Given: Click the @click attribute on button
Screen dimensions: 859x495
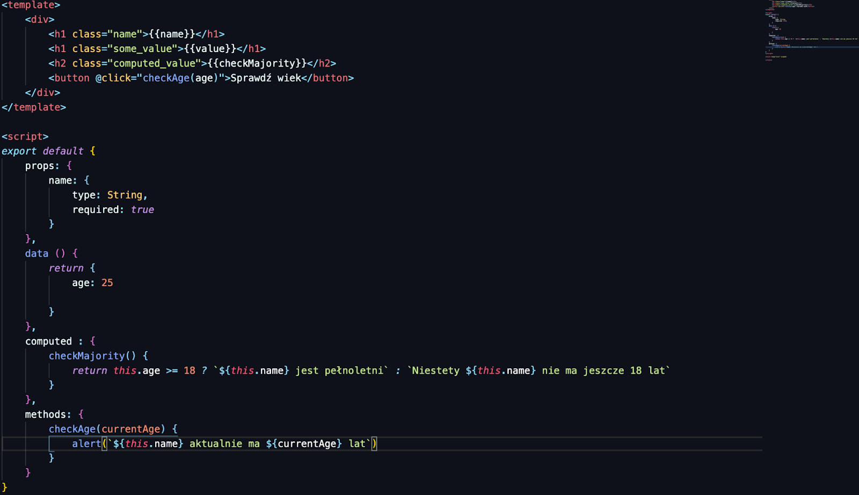Looking at the screenshot, I should click(113, 78).
